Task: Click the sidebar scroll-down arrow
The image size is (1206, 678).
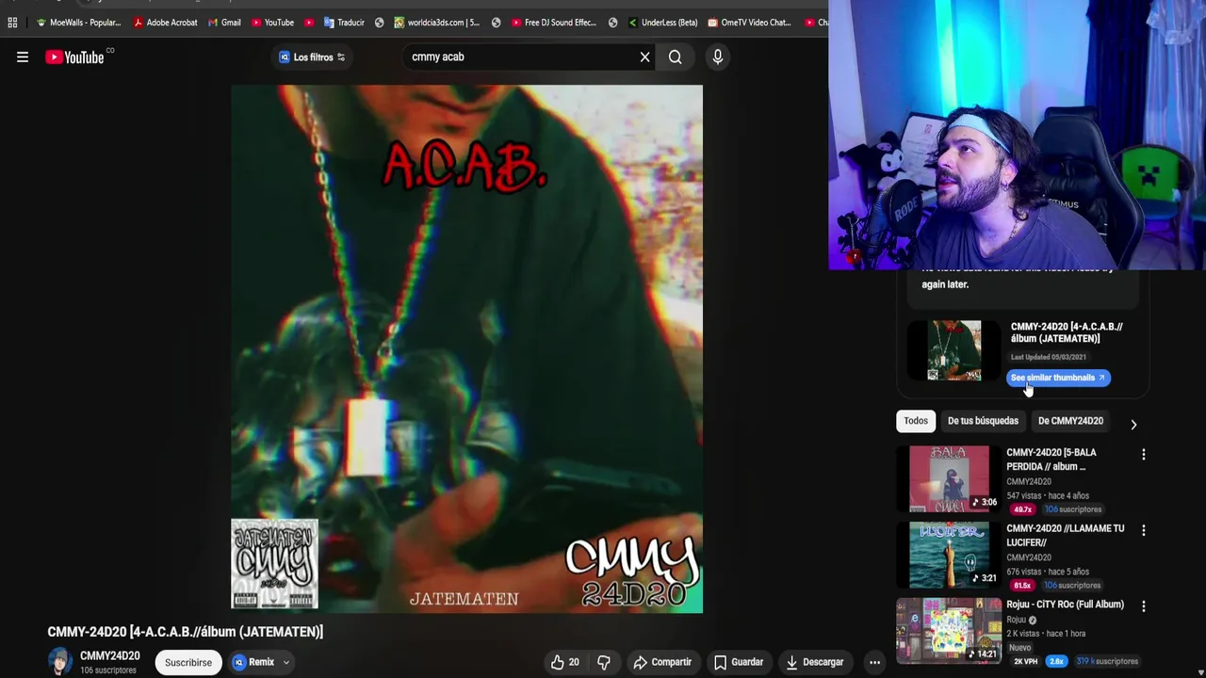Action: pos(1199,671)
